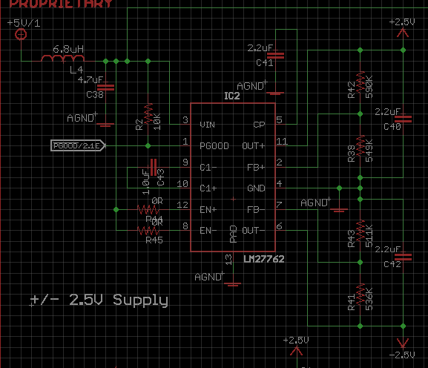Click the +2.5V supply arrow below the IC
This screenshot has height=368, width=428.
(x=297, y=351)
